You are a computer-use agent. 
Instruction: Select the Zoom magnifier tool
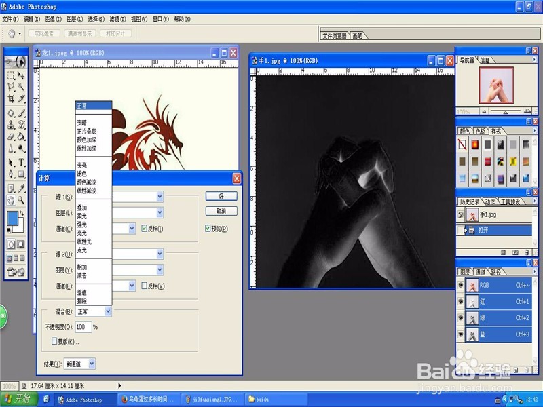pos(21,200)
